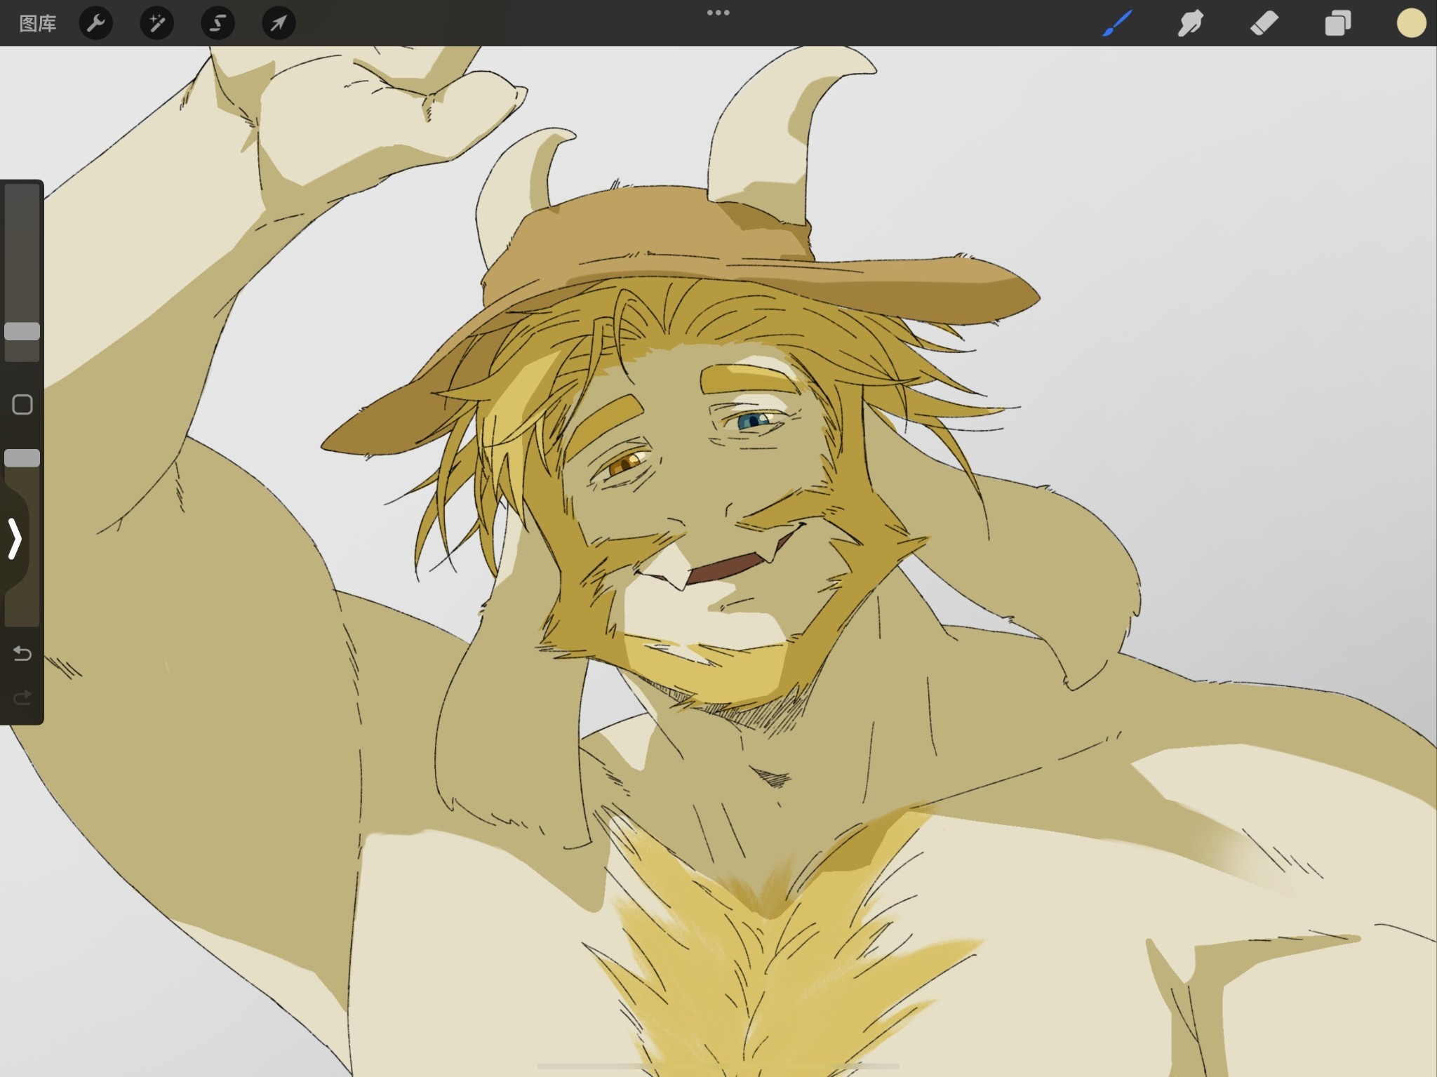Click the brush size slider handle
The image size is (1437, 1077).
[x=22, y=332]
